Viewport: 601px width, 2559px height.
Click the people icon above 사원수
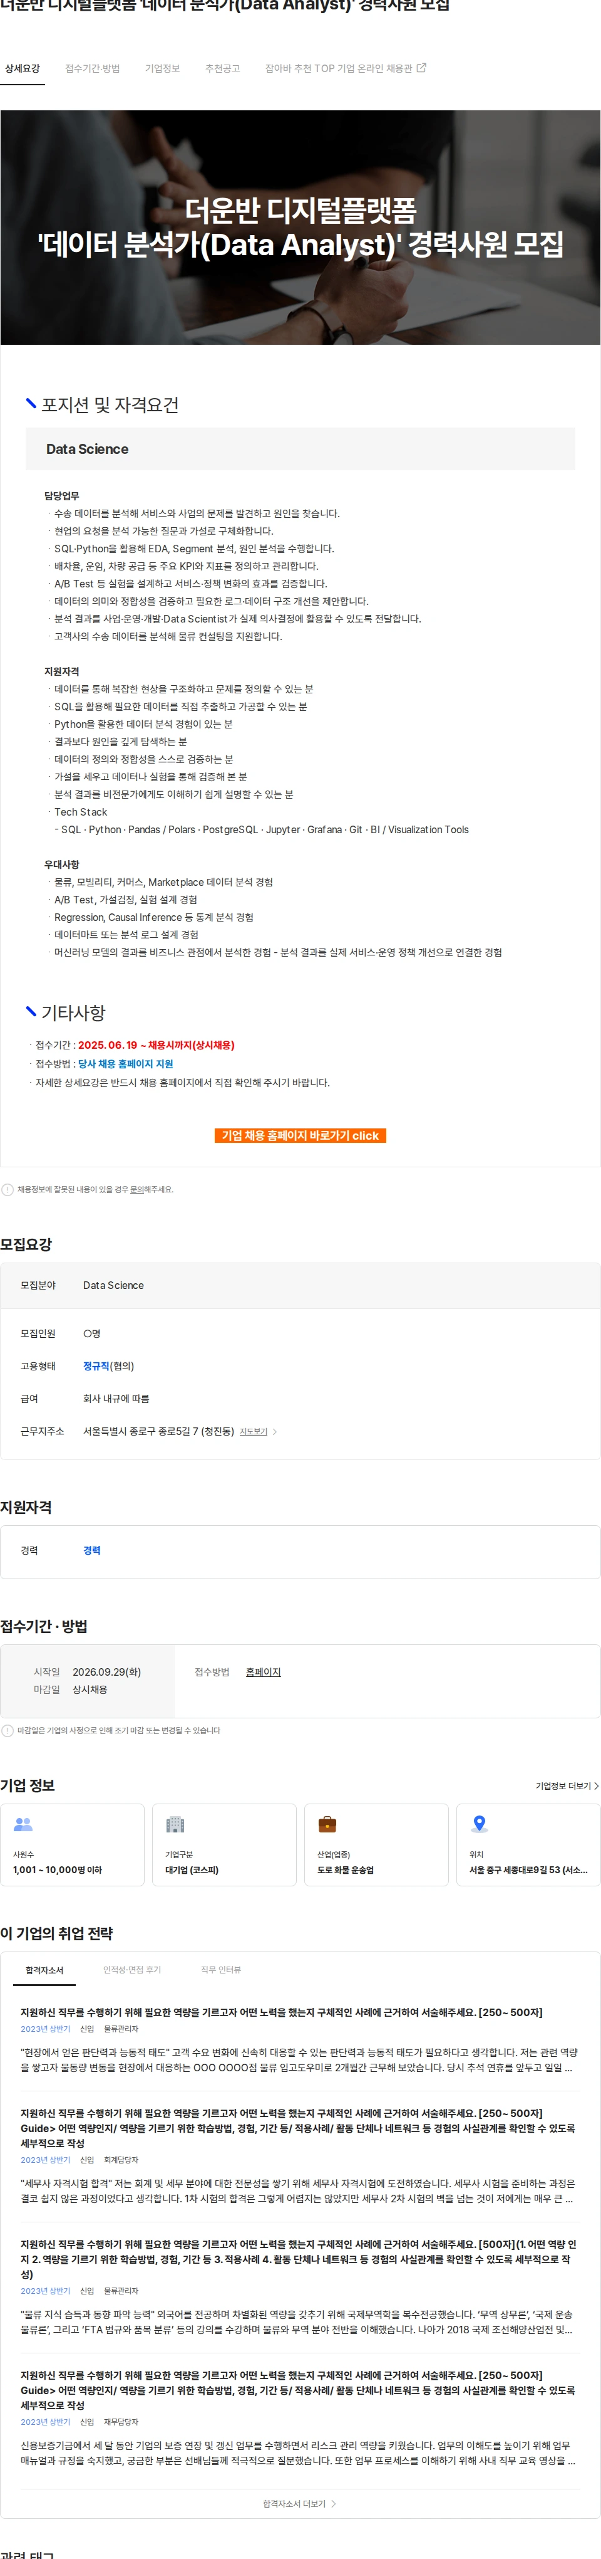23,1824
